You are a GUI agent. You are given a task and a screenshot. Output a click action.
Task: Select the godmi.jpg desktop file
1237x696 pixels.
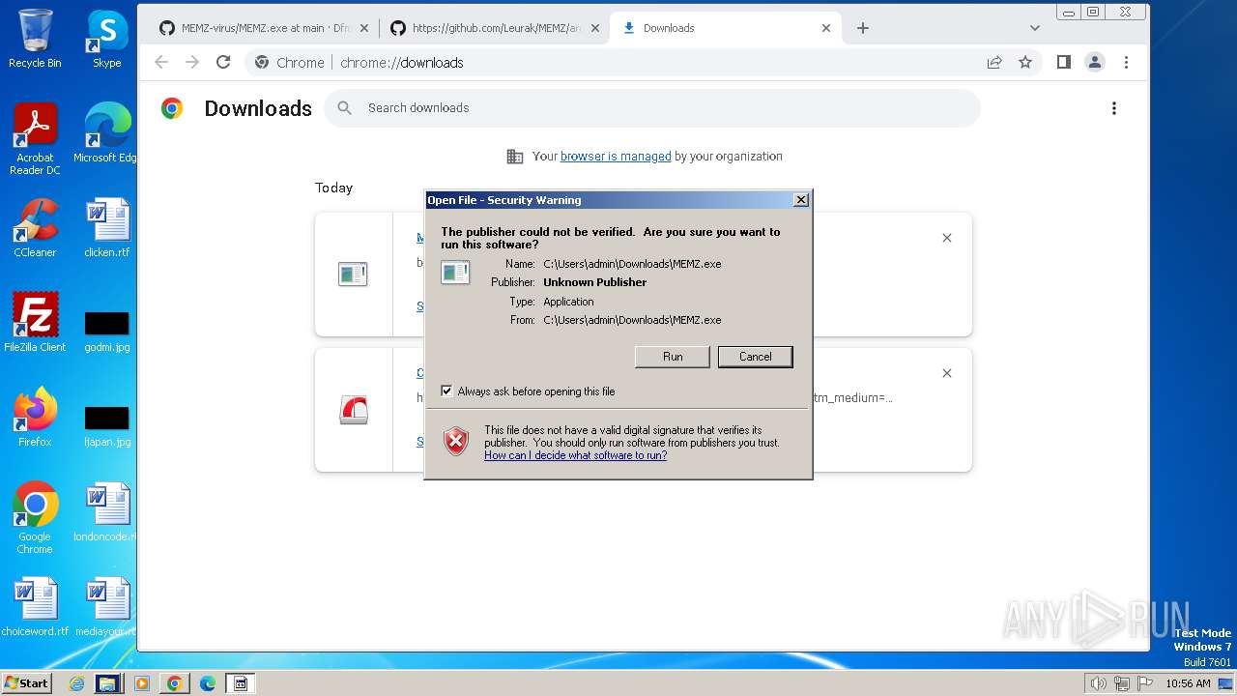(x=107, y=330)
